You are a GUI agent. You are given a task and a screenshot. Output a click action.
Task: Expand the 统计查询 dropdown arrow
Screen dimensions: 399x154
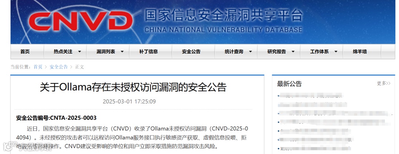click(x=250, y=52)
